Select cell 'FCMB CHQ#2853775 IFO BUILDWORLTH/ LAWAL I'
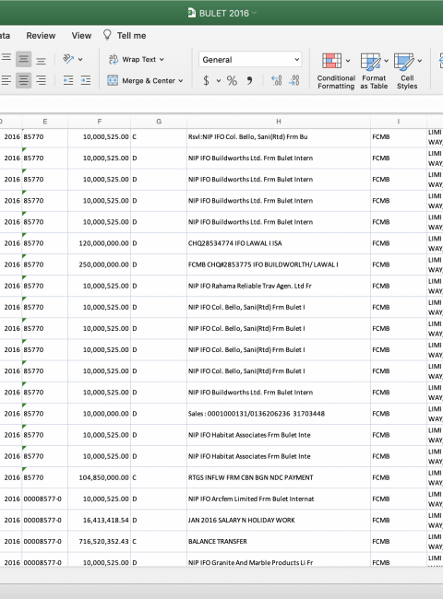The image size is (443, 599). pyautogui.click(x=279, y=264)
